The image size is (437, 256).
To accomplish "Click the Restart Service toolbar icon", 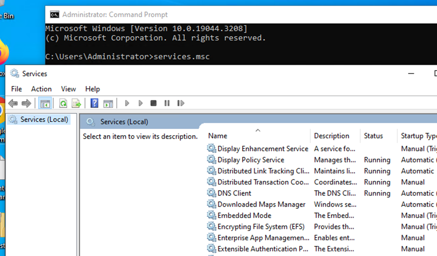I will pos(181,103).
